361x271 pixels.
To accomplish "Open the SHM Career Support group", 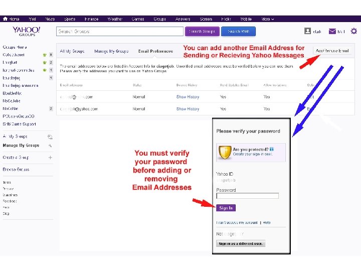I will tap(20, 124).
